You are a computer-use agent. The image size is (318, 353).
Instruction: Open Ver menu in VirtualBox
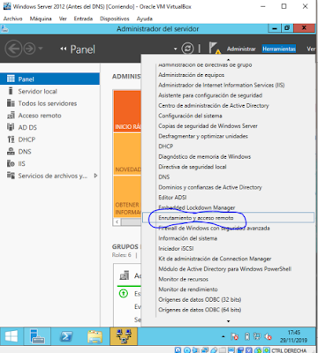click(x=63, y=19)
